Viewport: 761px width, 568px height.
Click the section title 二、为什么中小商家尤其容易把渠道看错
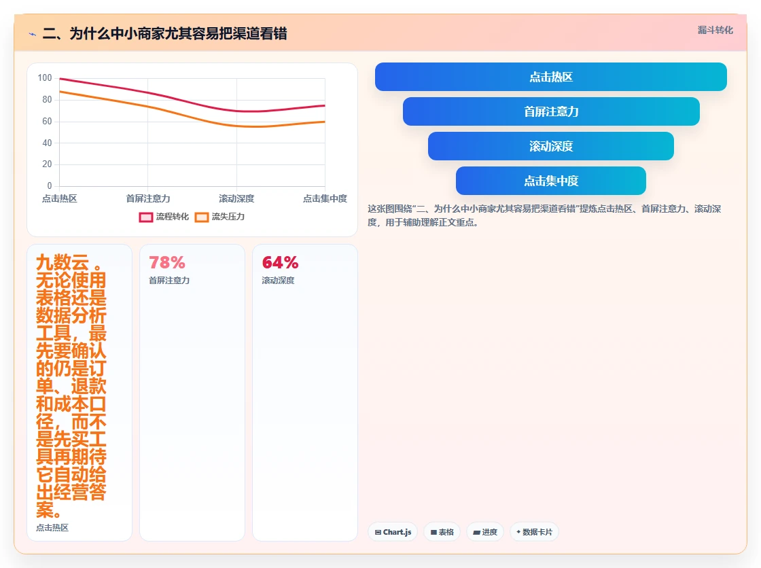165,33
